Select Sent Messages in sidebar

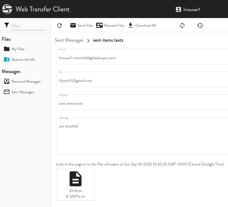click(22, 92)
